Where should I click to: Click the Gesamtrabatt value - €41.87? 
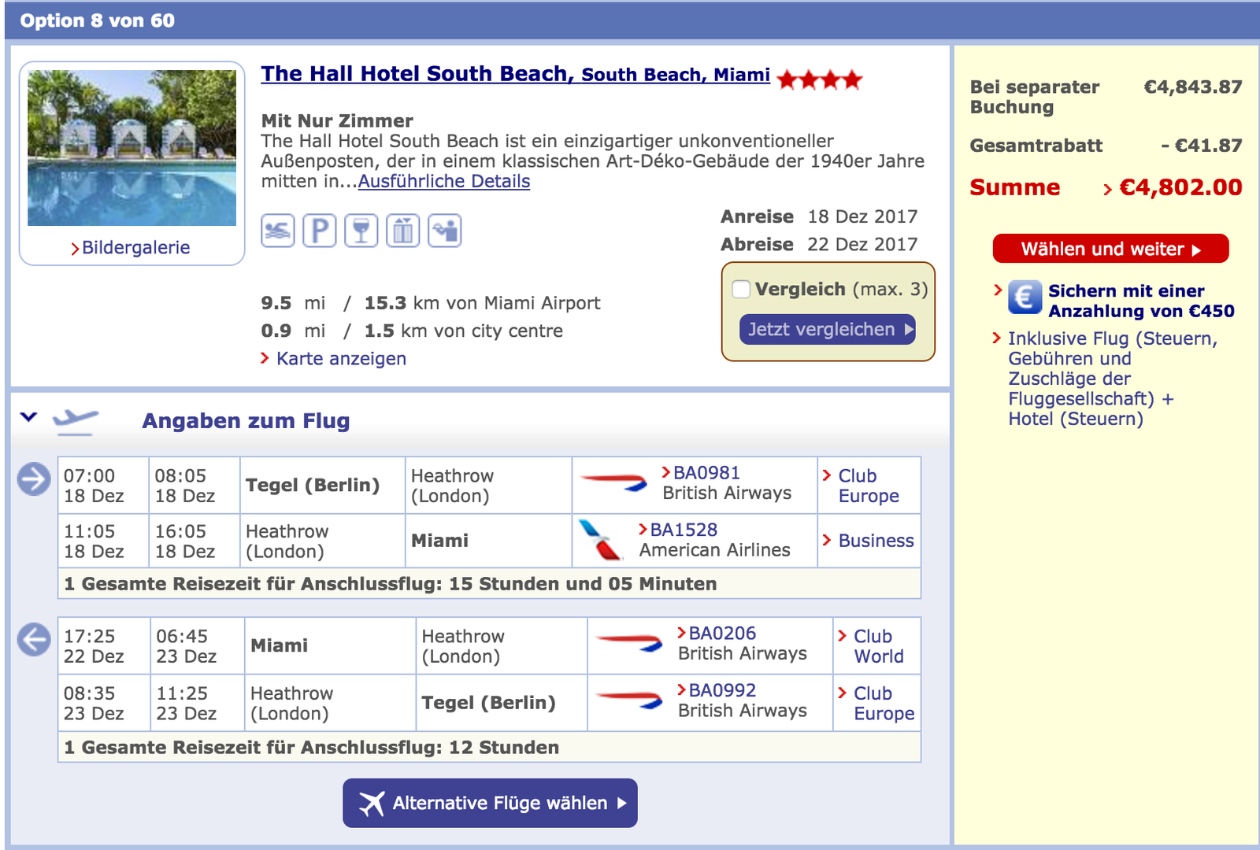click(x=1202, y=146)
